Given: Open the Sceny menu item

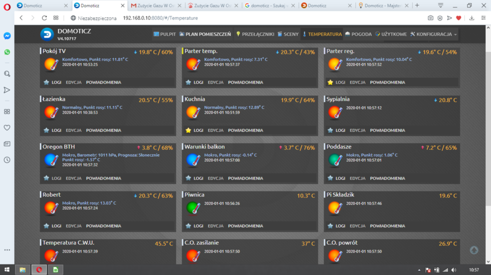Looking at the screenshot, I should tap(288, 34).
